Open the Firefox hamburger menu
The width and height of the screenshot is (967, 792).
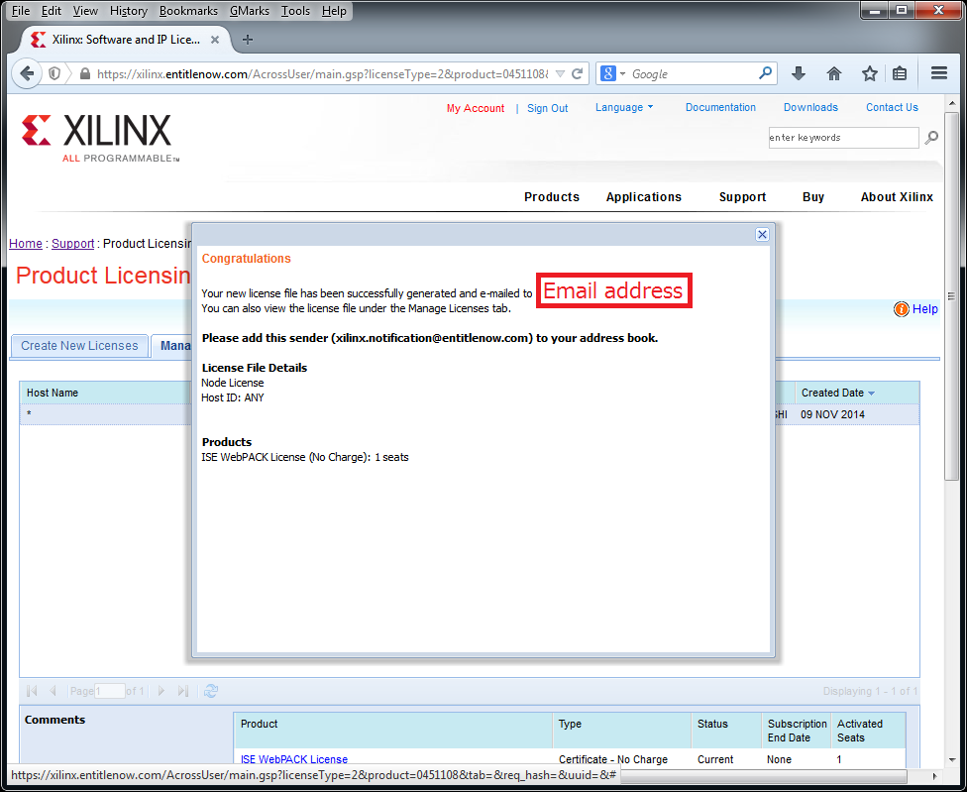(939, 73)
